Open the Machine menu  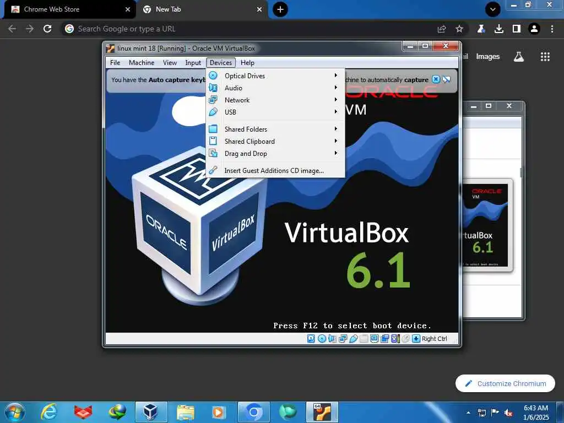pos(142,63)
